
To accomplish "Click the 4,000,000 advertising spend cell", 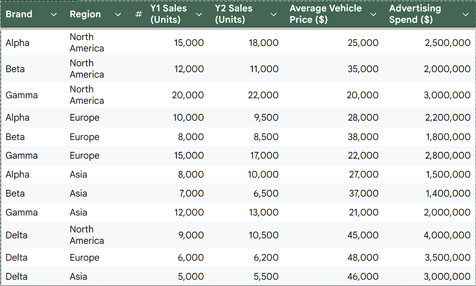I will (447, 235).
